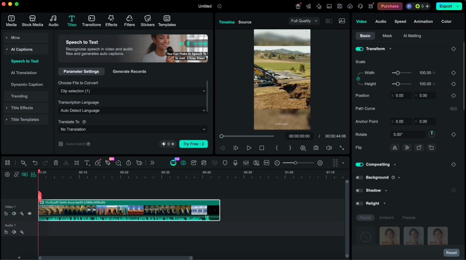The image size is (466, 260).
Task: Select the Record Voiceover microphone icon
Action: 235,163
